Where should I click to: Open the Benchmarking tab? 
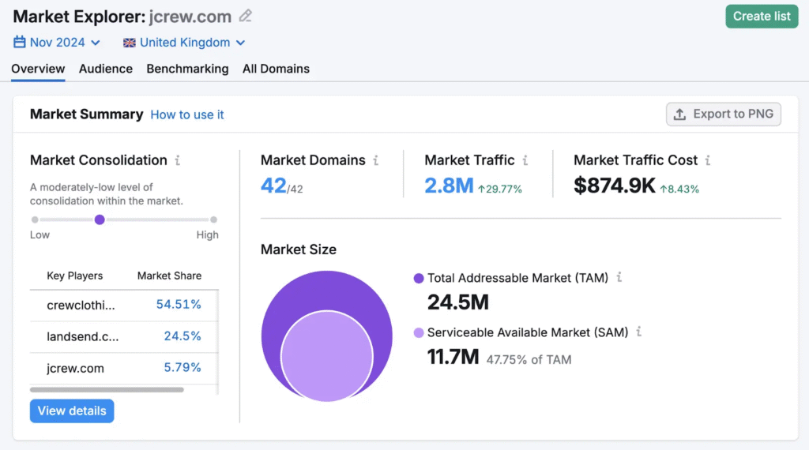187,69
